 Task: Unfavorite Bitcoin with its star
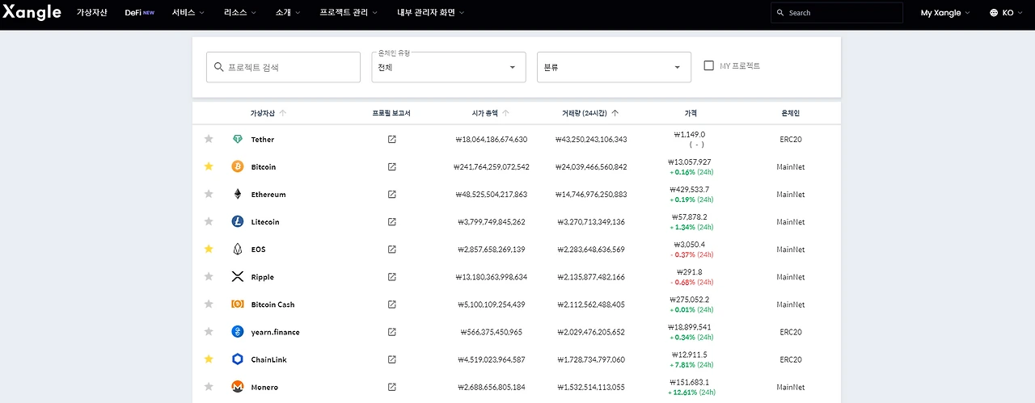(x=209, y=166)
